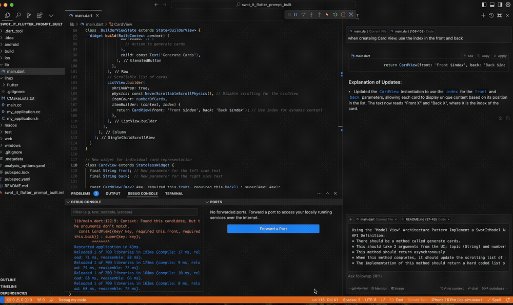The height and width of the screenshot is (305, 513).
Task: Pause the debug session
Action: [x=295, y=15]
